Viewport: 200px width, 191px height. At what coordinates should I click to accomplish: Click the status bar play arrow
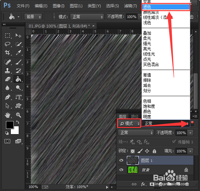107,187
